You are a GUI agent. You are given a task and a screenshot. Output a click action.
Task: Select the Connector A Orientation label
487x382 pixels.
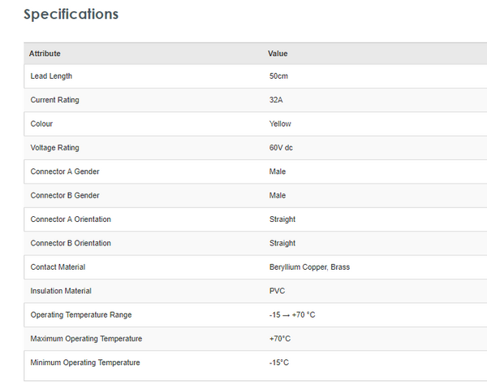(x=71, y=219)
